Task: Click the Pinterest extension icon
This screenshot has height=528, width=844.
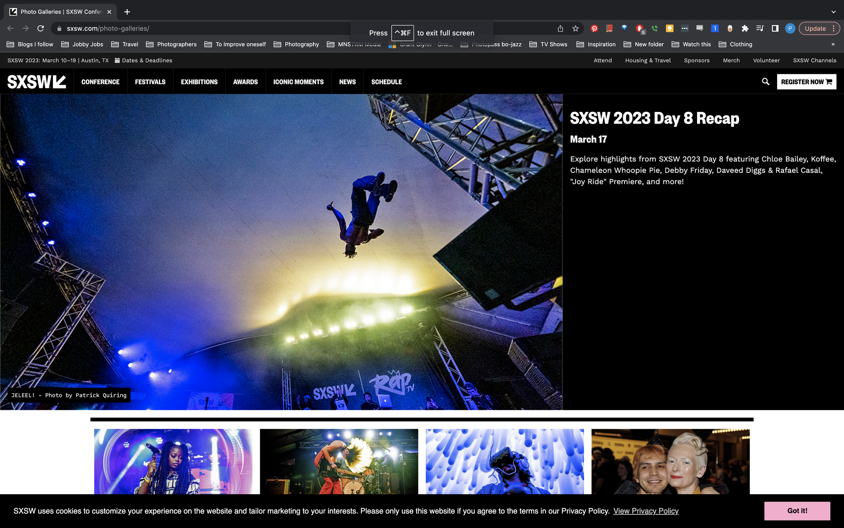Action: [x=594, y=28]
